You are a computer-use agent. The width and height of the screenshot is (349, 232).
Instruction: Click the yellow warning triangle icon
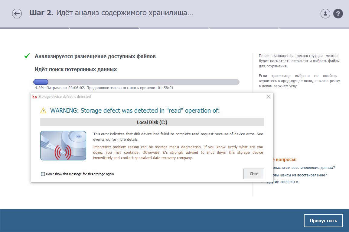[44, 111]
